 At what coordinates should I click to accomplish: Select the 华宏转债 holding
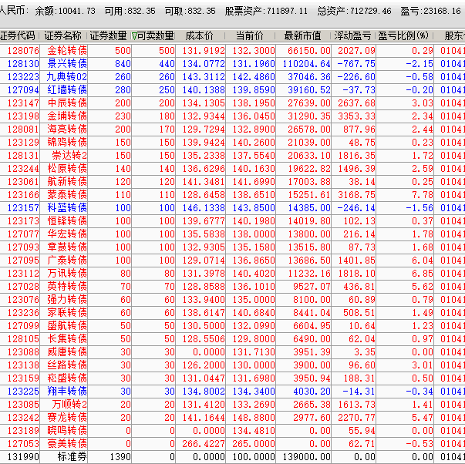click(67, 234)
